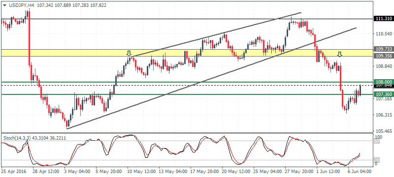
Task: Click the down arrow marker near 1 Jun candles
Action: (340, 54)
